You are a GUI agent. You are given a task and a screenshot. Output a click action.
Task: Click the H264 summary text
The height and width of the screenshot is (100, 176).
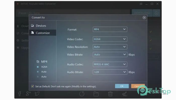(44, 67)
